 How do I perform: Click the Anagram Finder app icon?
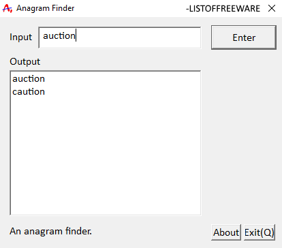(7, 8)
